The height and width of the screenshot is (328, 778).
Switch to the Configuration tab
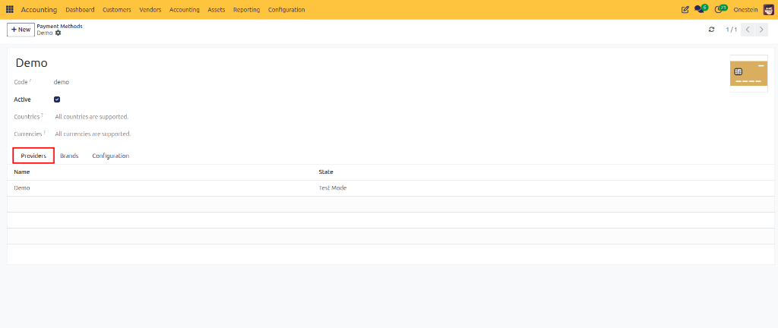pos(111,156)
